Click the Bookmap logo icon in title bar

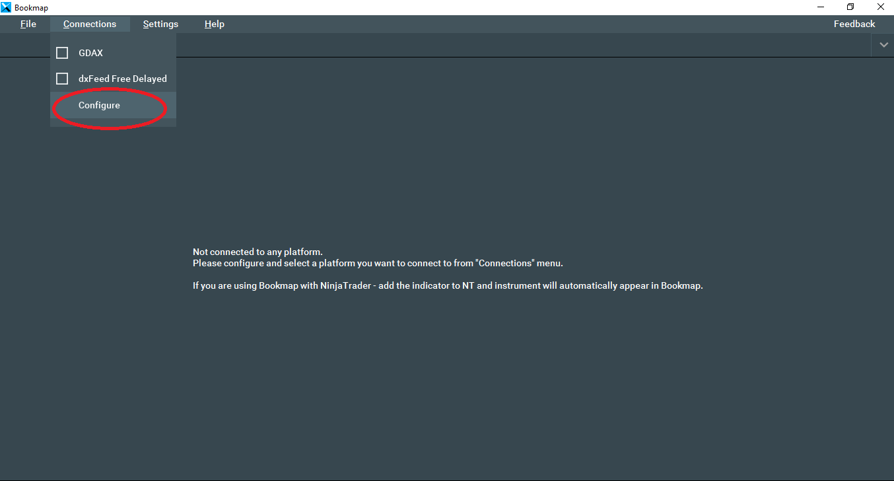click(7, 7)
